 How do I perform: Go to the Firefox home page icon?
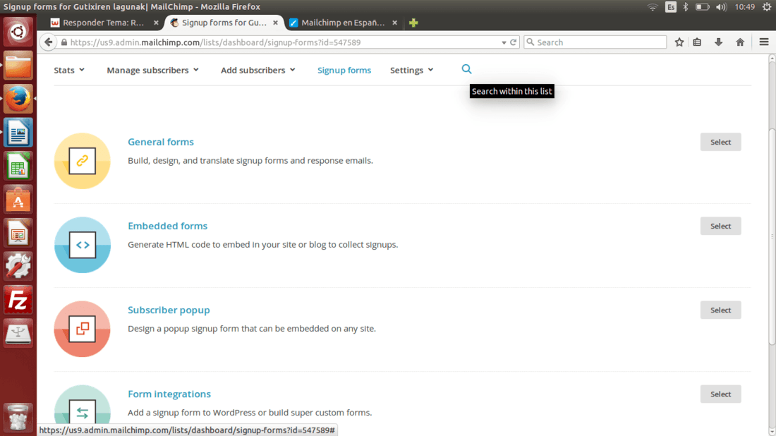pyautogui.click(x=740, y=42)
